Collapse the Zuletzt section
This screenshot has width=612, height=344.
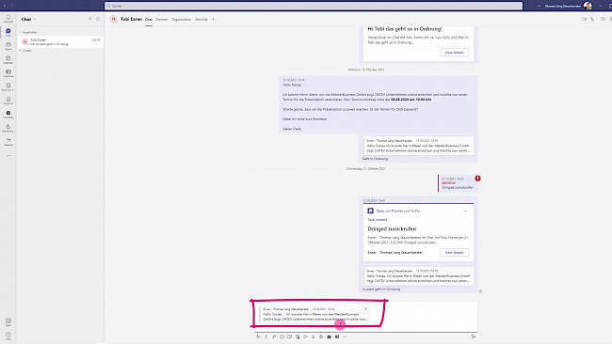coord(25,50)
